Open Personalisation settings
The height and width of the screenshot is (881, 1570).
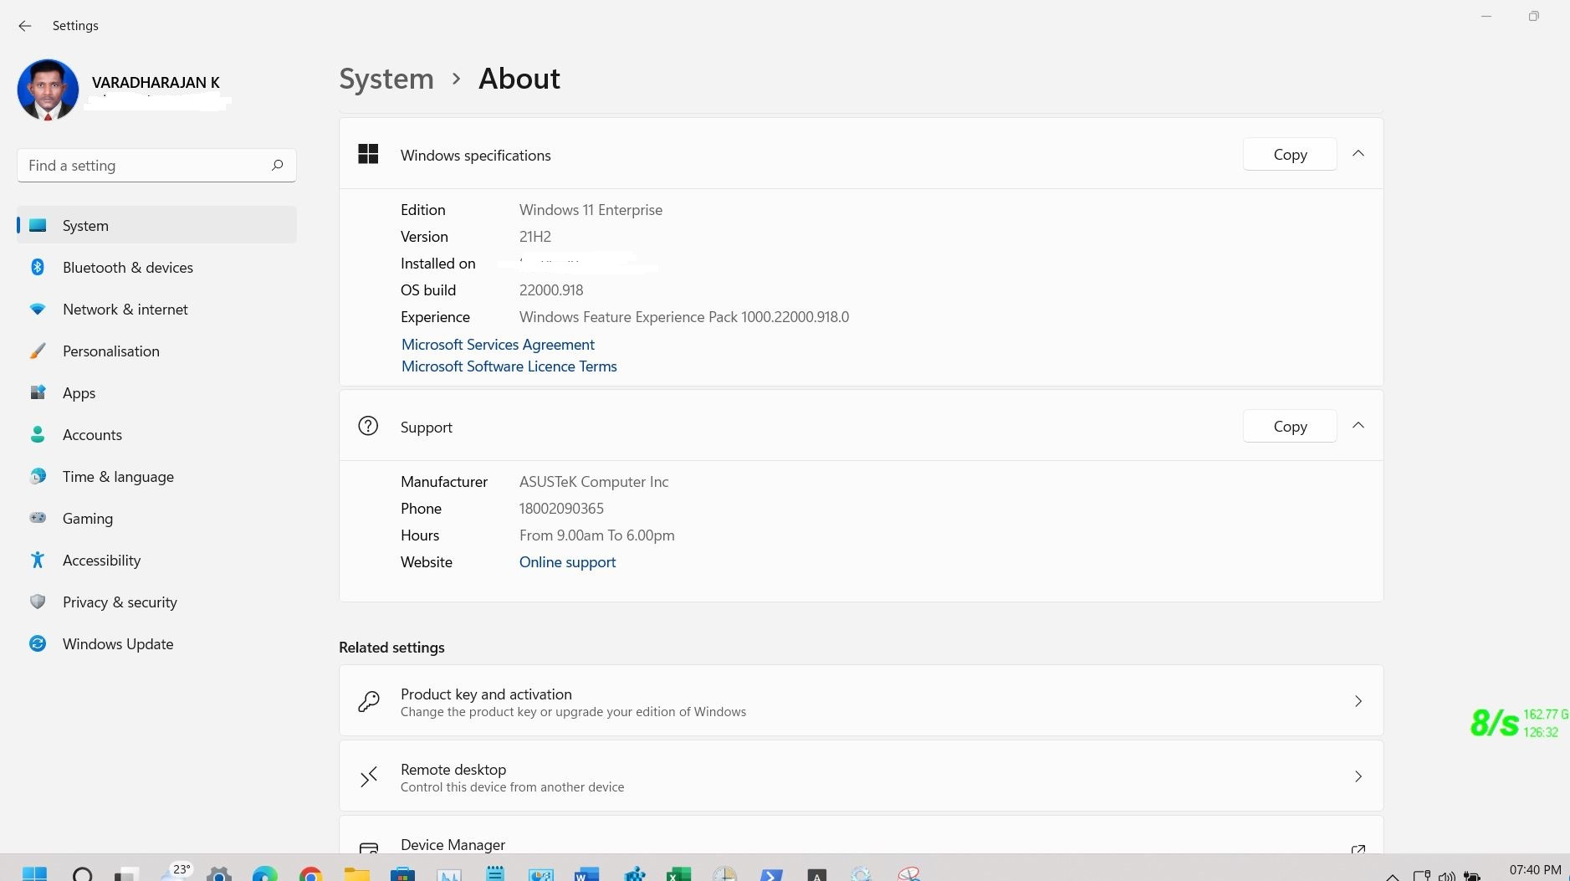click(x=156, y=351)
